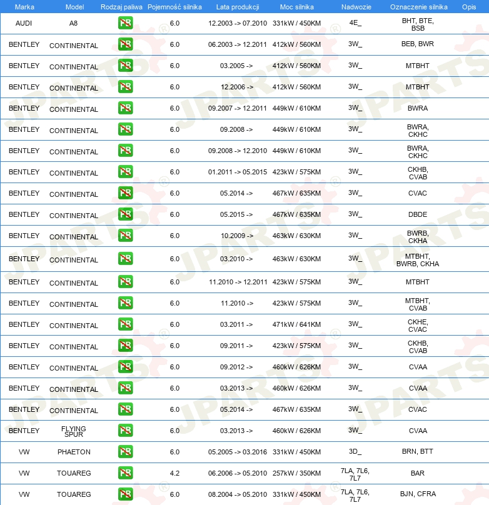Click the Pojemność silnika column header

174,7
